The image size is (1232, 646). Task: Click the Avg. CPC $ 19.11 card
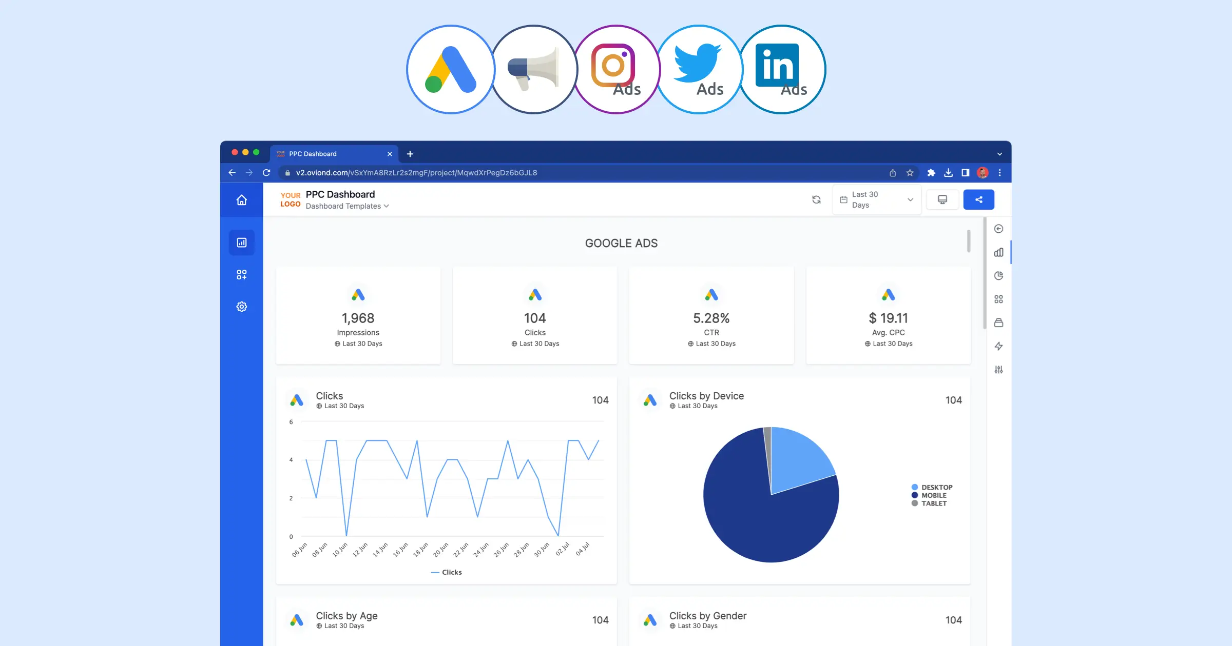click(x=889, y=315)
